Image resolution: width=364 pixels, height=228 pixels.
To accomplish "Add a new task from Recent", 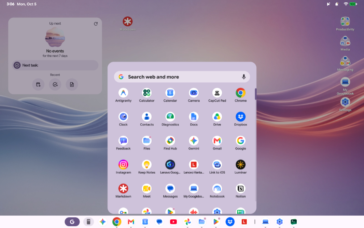I will click(55, 84).
